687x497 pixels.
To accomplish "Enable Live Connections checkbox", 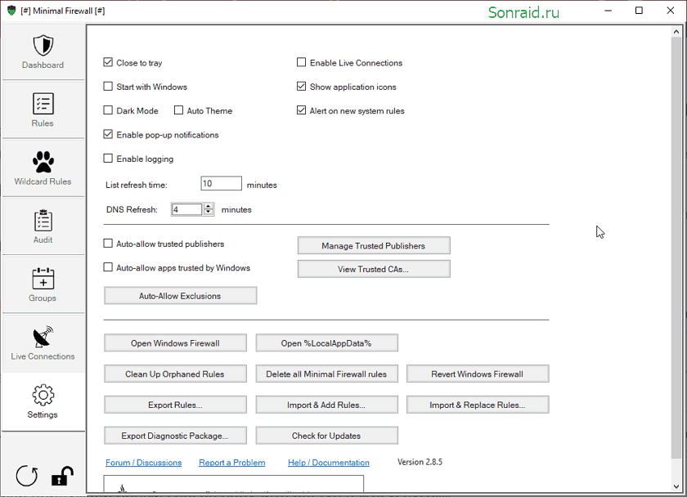I will tap(301, 62).
